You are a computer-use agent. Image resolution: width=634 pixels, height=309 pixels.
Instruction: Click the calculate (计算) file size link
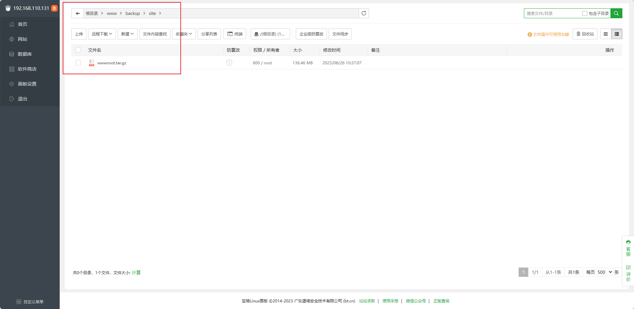click(x=136, y=273)
